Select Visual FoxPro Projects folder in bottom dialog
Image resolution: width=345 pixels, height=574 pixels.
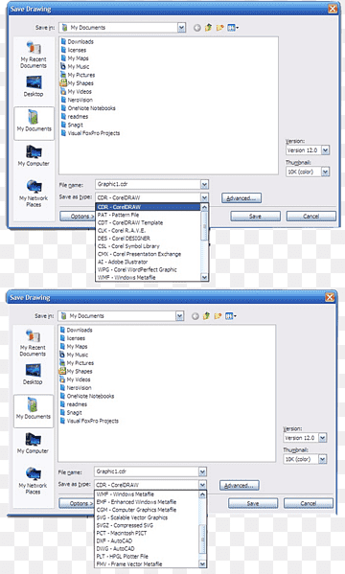(89, 421)
